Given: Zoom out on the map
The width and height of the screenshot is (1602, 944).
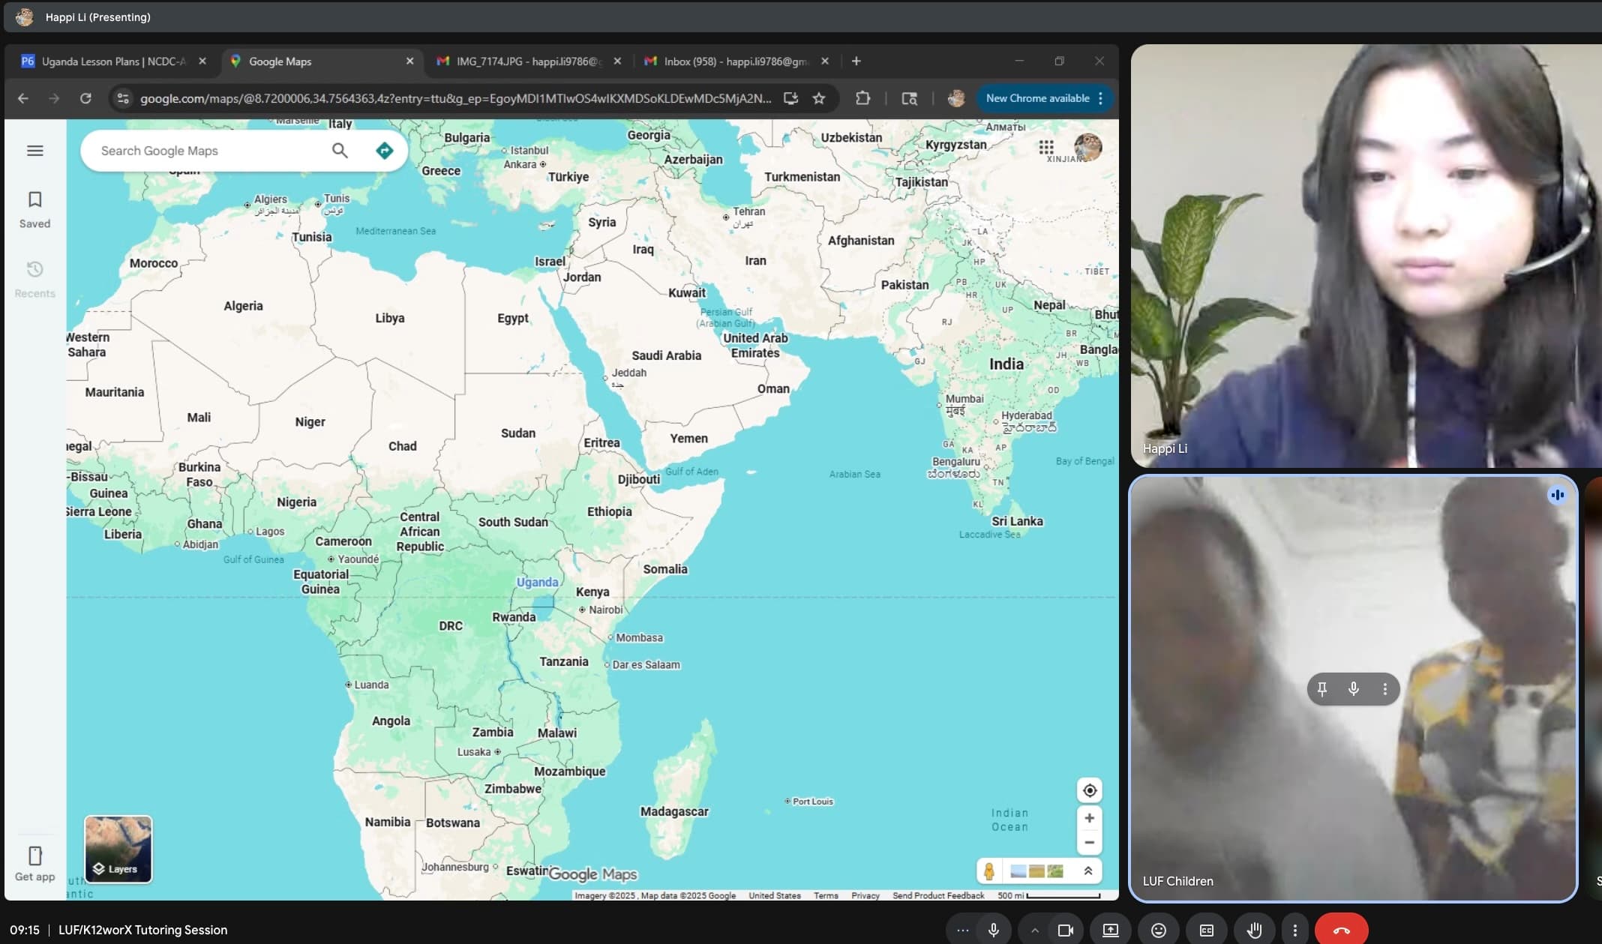Looking at the screenshot, I should coord(1089,843).
